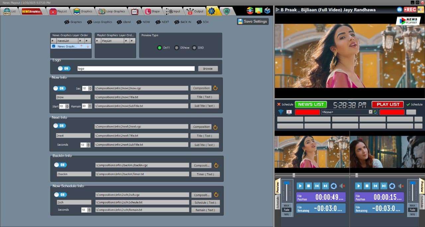Increase the Now Info Sec spinner
The image size is (425, 227).
point(90,87)
